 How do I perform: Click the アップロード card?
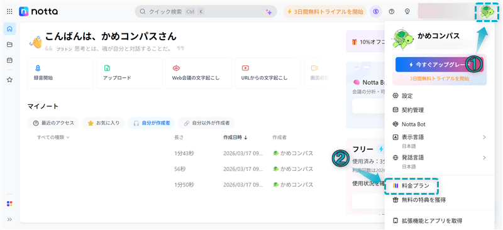pos(130,73)
